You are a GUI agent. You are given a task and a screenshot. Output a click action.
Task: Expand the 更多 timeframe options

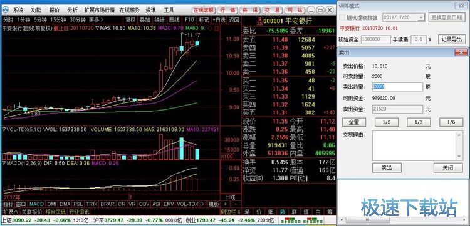[x=97, y=20]
